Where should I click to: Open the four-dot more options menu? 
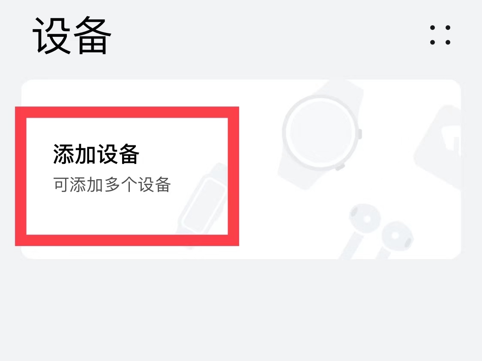(440, 35)
